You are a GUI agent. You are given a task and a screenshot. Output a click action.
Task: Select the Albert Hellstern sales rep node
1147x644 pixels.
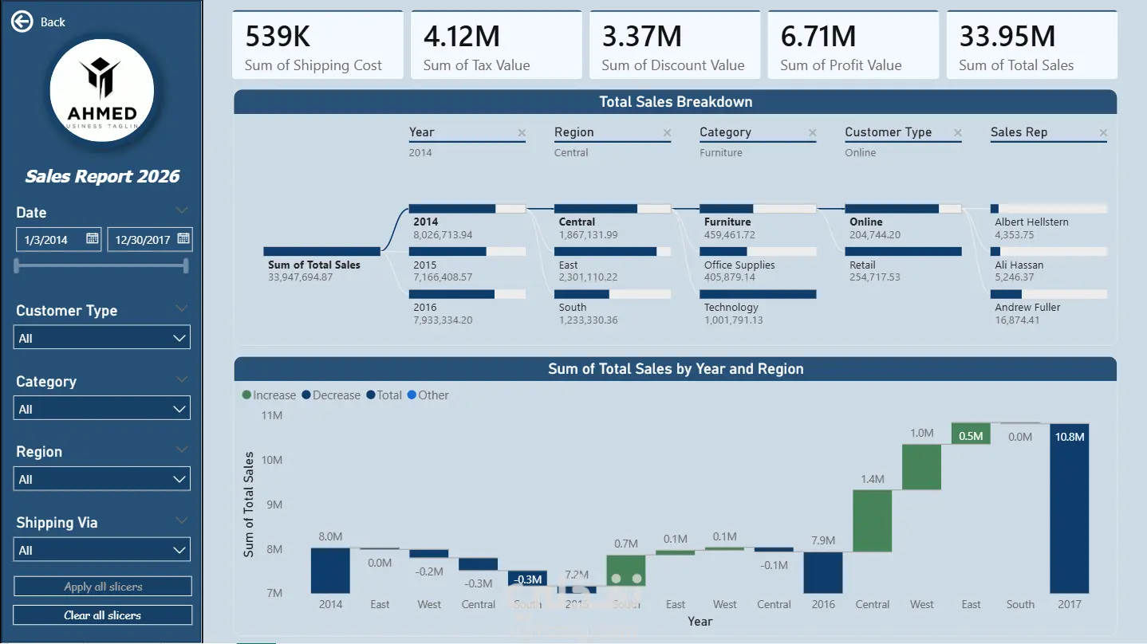point(1049,222)
